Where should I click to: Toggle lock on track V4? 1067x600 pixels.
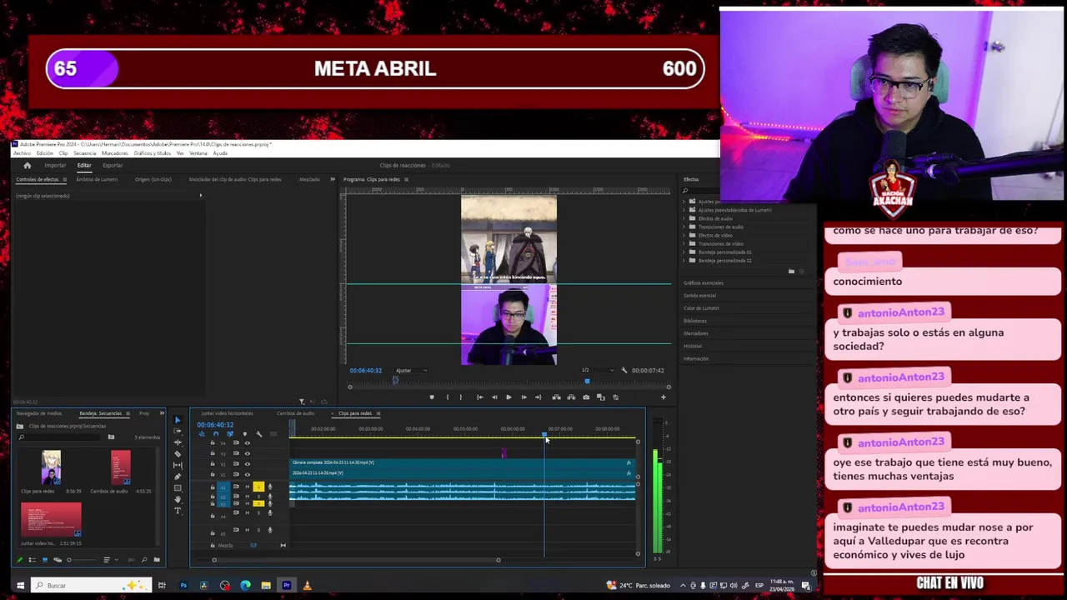[213, 443]
